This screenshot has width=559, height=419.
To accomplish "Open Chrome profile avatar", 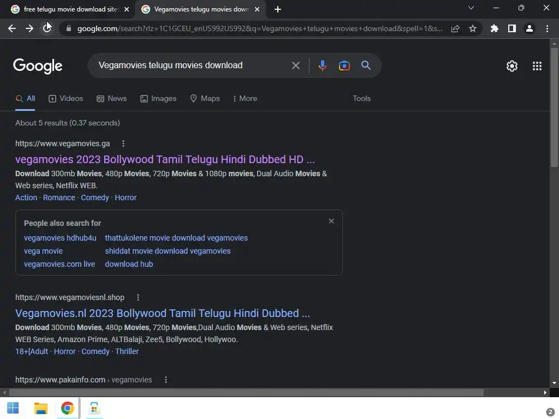I will pos(530,28).
